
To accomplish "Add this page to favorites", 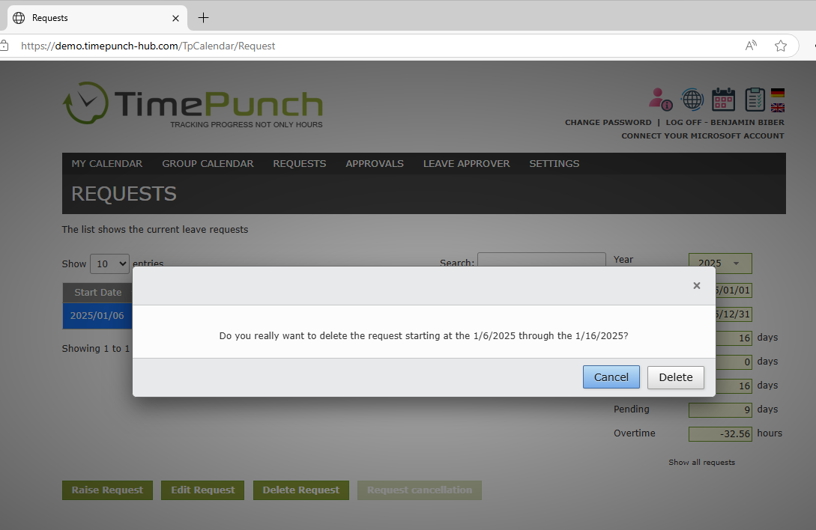I will pyautogui.click(x=781, y=46).
